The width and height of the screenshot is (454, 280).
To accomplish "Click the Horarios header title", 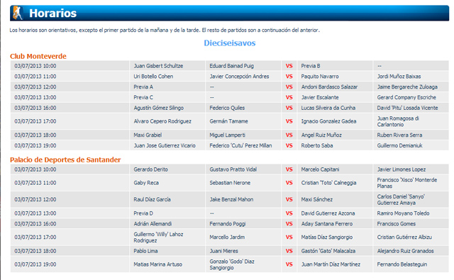I will tap(53, 13).
